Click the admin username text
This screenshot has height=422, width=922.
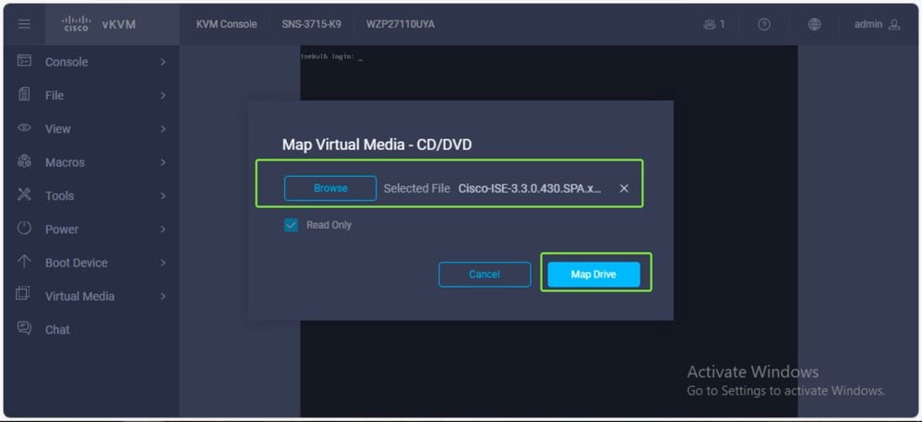pyautogui.click(x=868, y=24)
